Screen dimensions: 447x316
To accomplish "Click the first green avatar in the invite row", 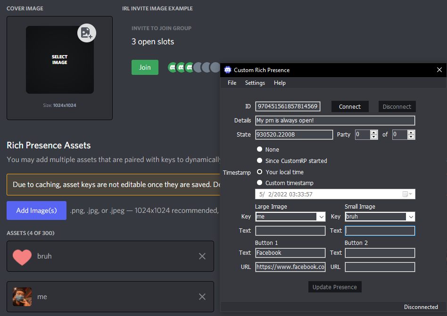I will pos(172,67).
